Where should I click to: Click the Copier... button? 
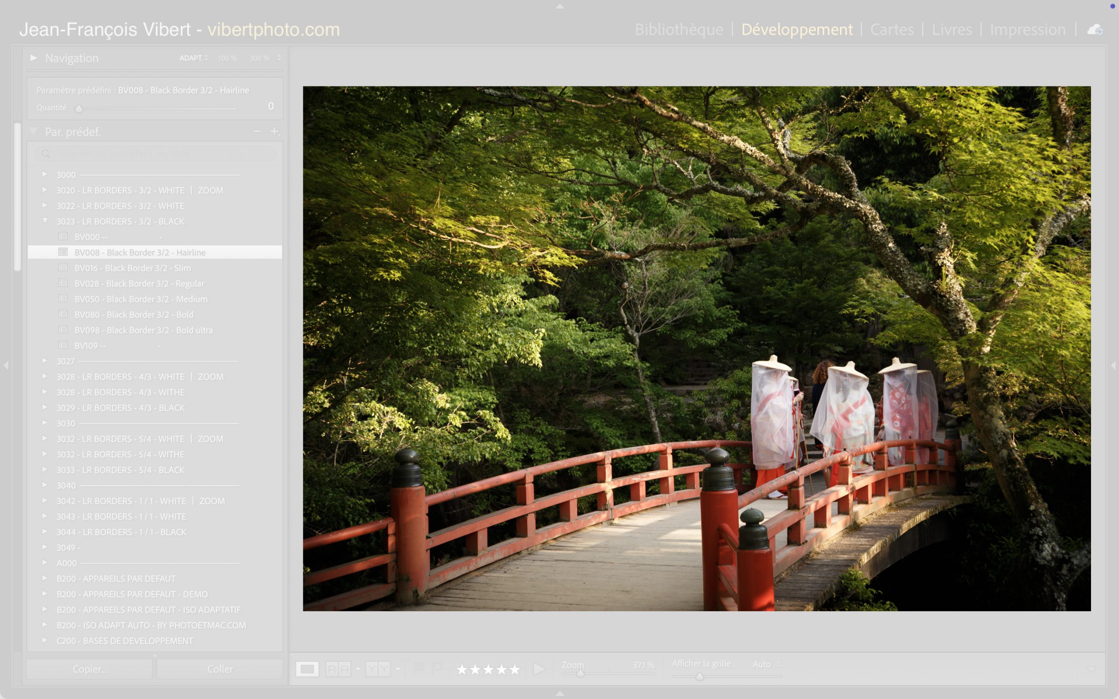click(89, 669)
